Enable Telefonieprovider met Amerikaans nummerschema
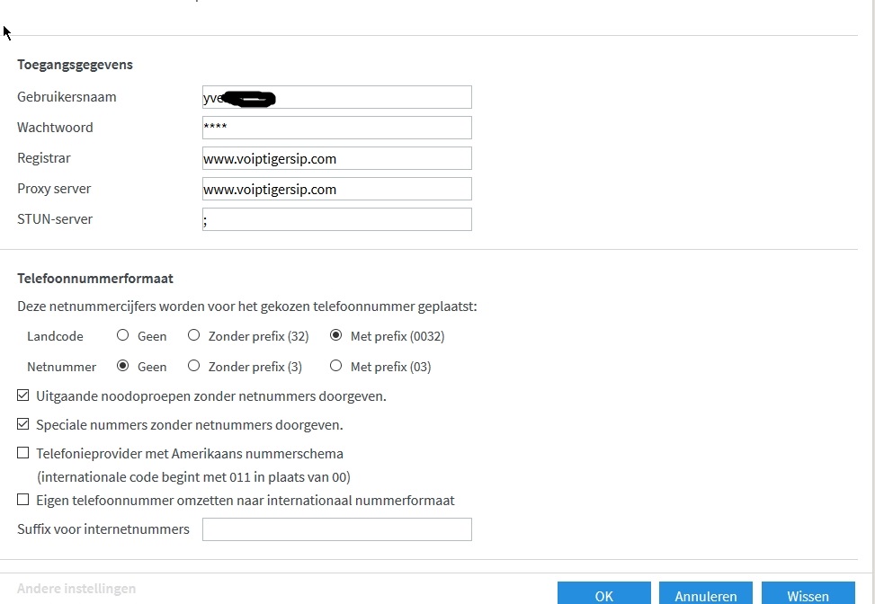 [x=23, y=453]
